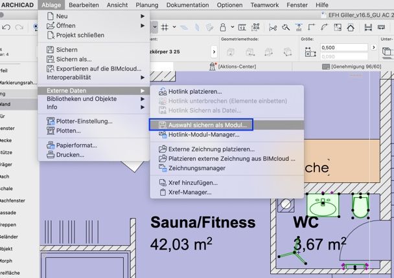The width and height of the screenshot is (394, 278).
Task: Click 'Auswahl sichern als Modul...' menu entry
Action: pyautogui.click(x=206, y=125)
